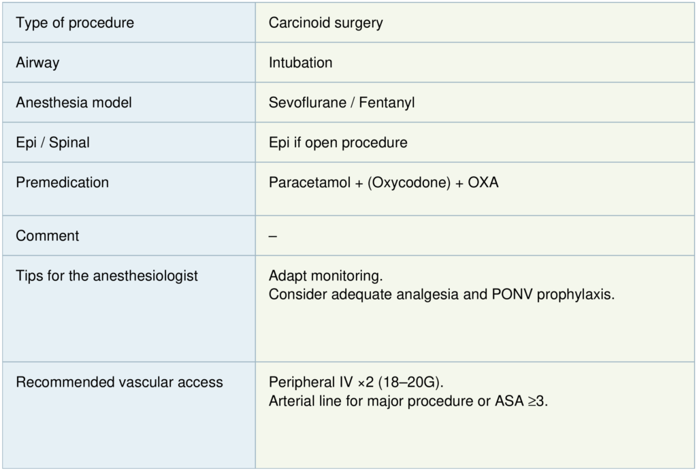Click the word 'Fentanyl'
The width and height of the screenshot is (697, 471).
point(387,103)
